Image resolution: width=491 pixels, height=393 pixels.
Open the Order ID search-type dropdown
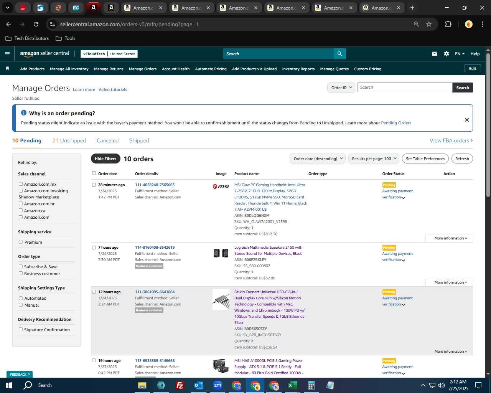click(x=341, y=88)
